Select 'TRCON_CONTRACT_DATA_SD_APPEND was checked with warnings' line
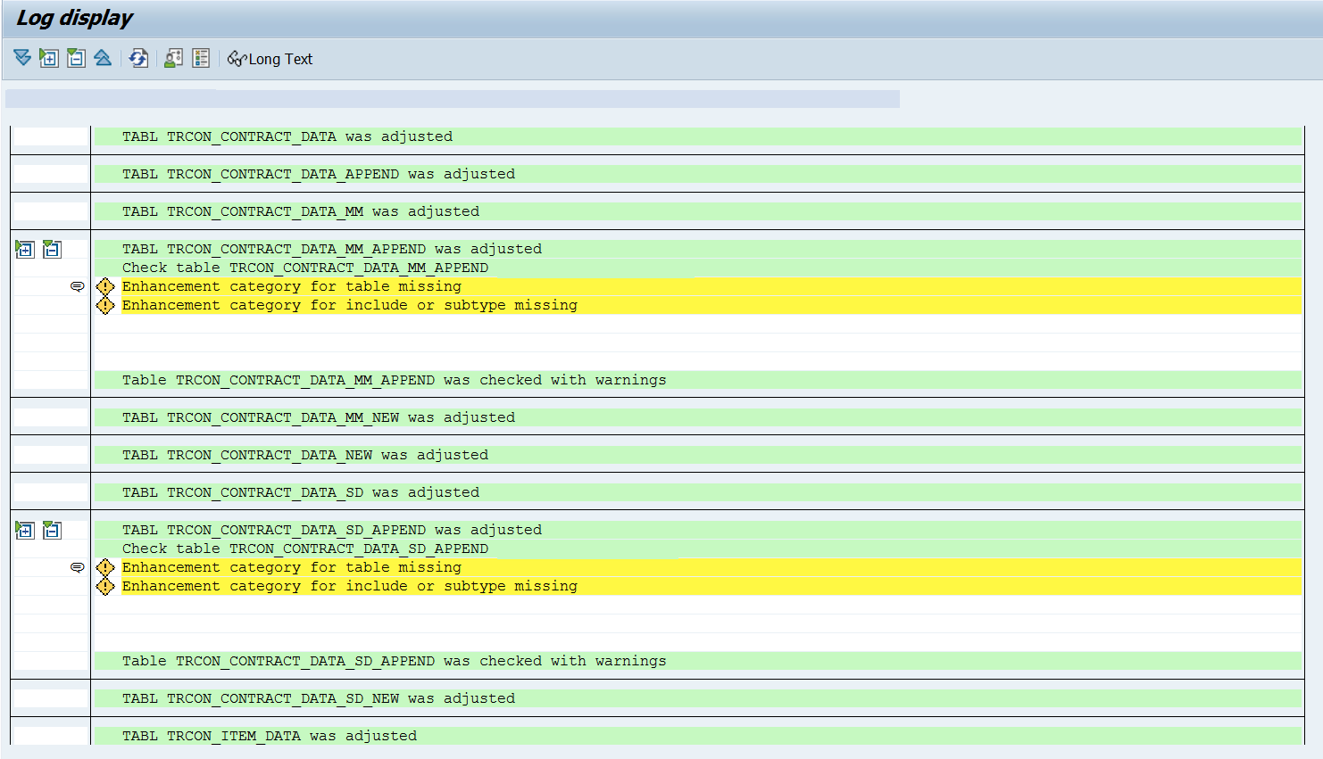1323x759 pixels. 697,661
